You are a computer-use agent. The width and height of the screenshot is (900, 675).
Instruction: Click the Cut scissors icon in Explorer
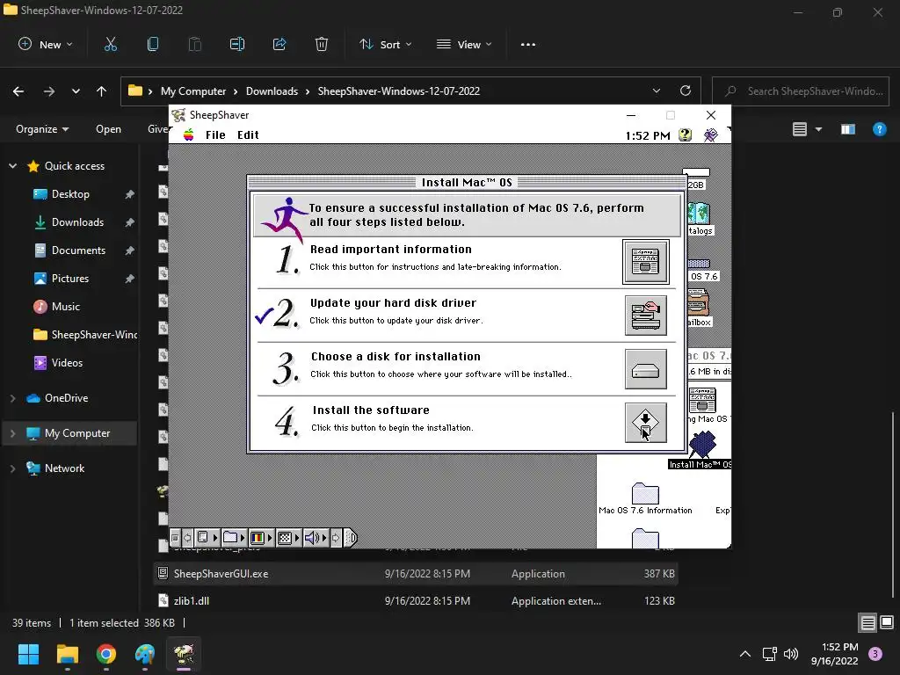(x=110, y=44)
